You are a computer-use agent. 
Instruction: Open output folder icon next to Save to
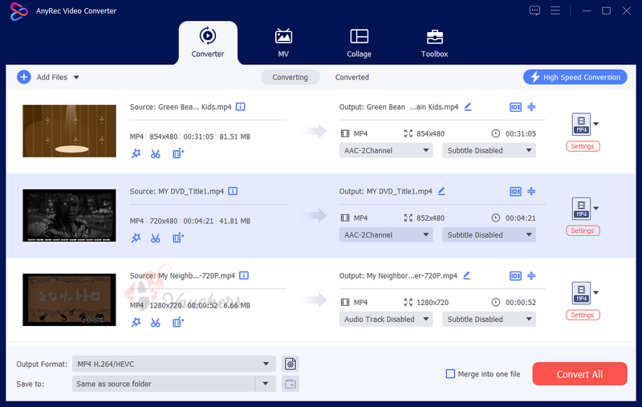(x=291, y=384)
